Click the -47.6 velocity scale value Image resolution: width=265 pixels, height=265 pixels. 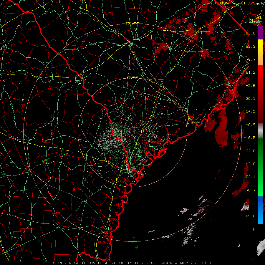pyautogui.click(x=249, y=164)
